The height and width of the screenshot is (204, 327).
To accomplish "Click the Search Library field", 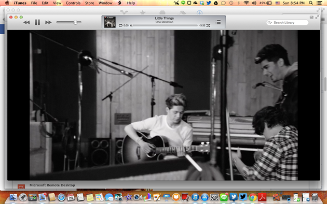I will [x=287, y=22].
